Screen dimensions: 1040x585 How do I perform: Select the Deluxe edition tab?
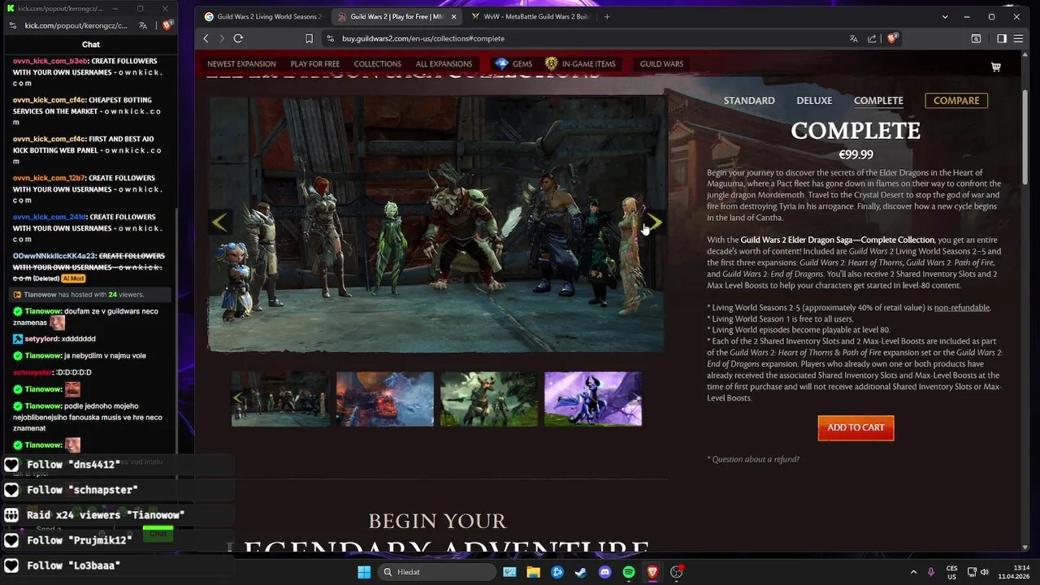tap(814, 101)
